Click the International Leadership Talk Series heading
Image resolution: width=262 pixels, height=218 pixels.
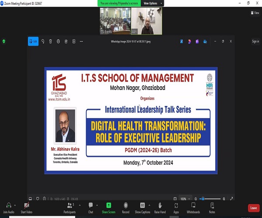click(148, 109)
